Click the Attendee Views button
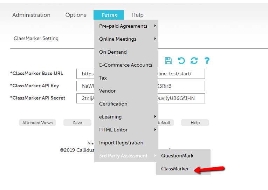The image size is (268, 190). (37, 123)
